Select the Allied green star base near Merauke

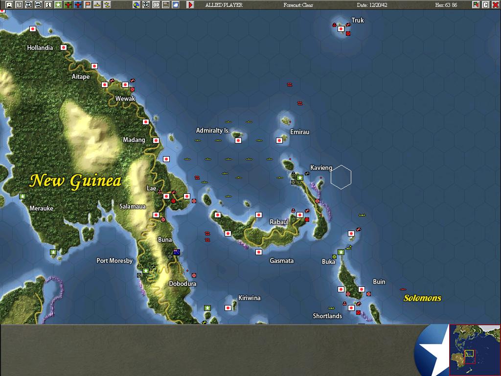(23, 196)
